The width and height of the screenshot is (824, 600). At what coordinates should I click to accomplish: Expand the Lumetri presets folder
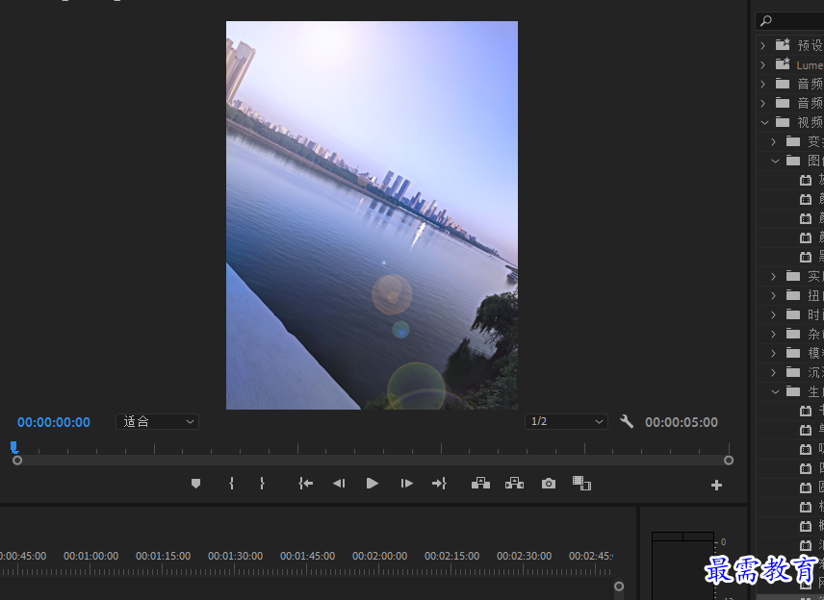click(x=763, y=65)
